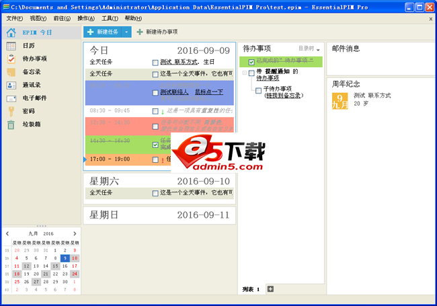
Task: Select day 15 in the mini calendar
Action: coord(56,266)
